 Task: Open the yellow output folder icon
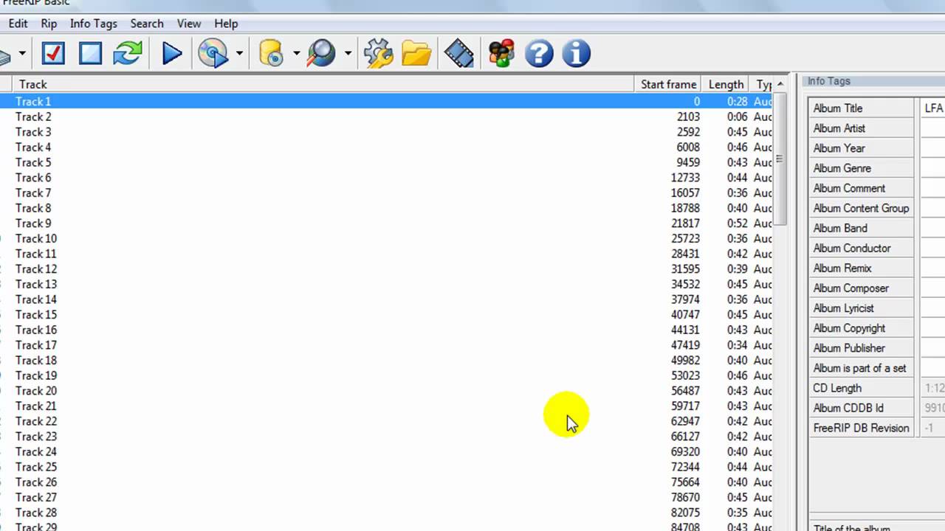(x=416, y=53)
